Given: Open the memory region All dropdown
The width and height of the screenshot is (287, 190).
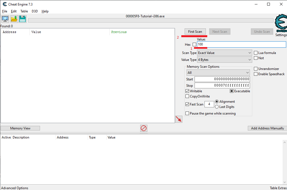Looking at the screenshot, I should coord(218,73).
